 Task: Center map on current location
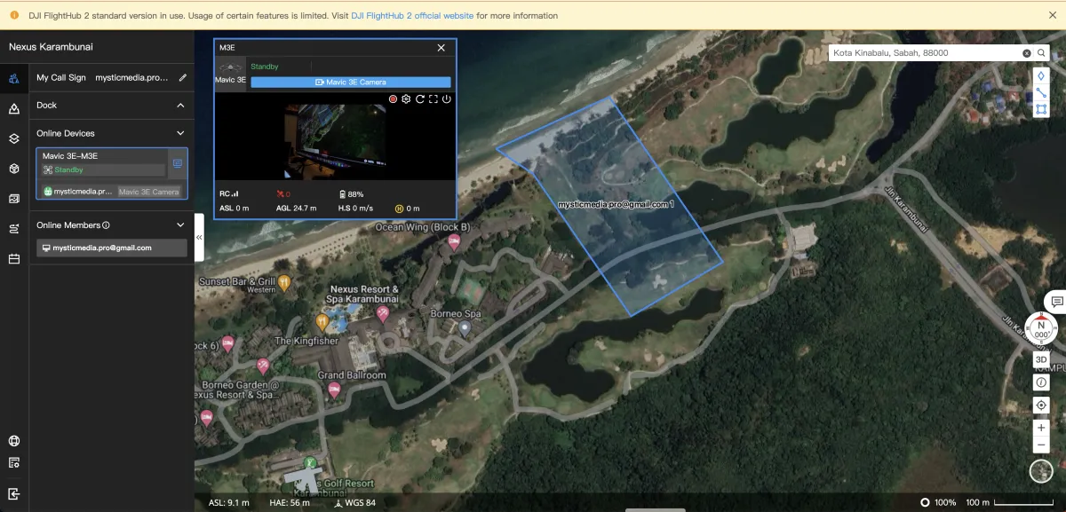click(1041, 406)
